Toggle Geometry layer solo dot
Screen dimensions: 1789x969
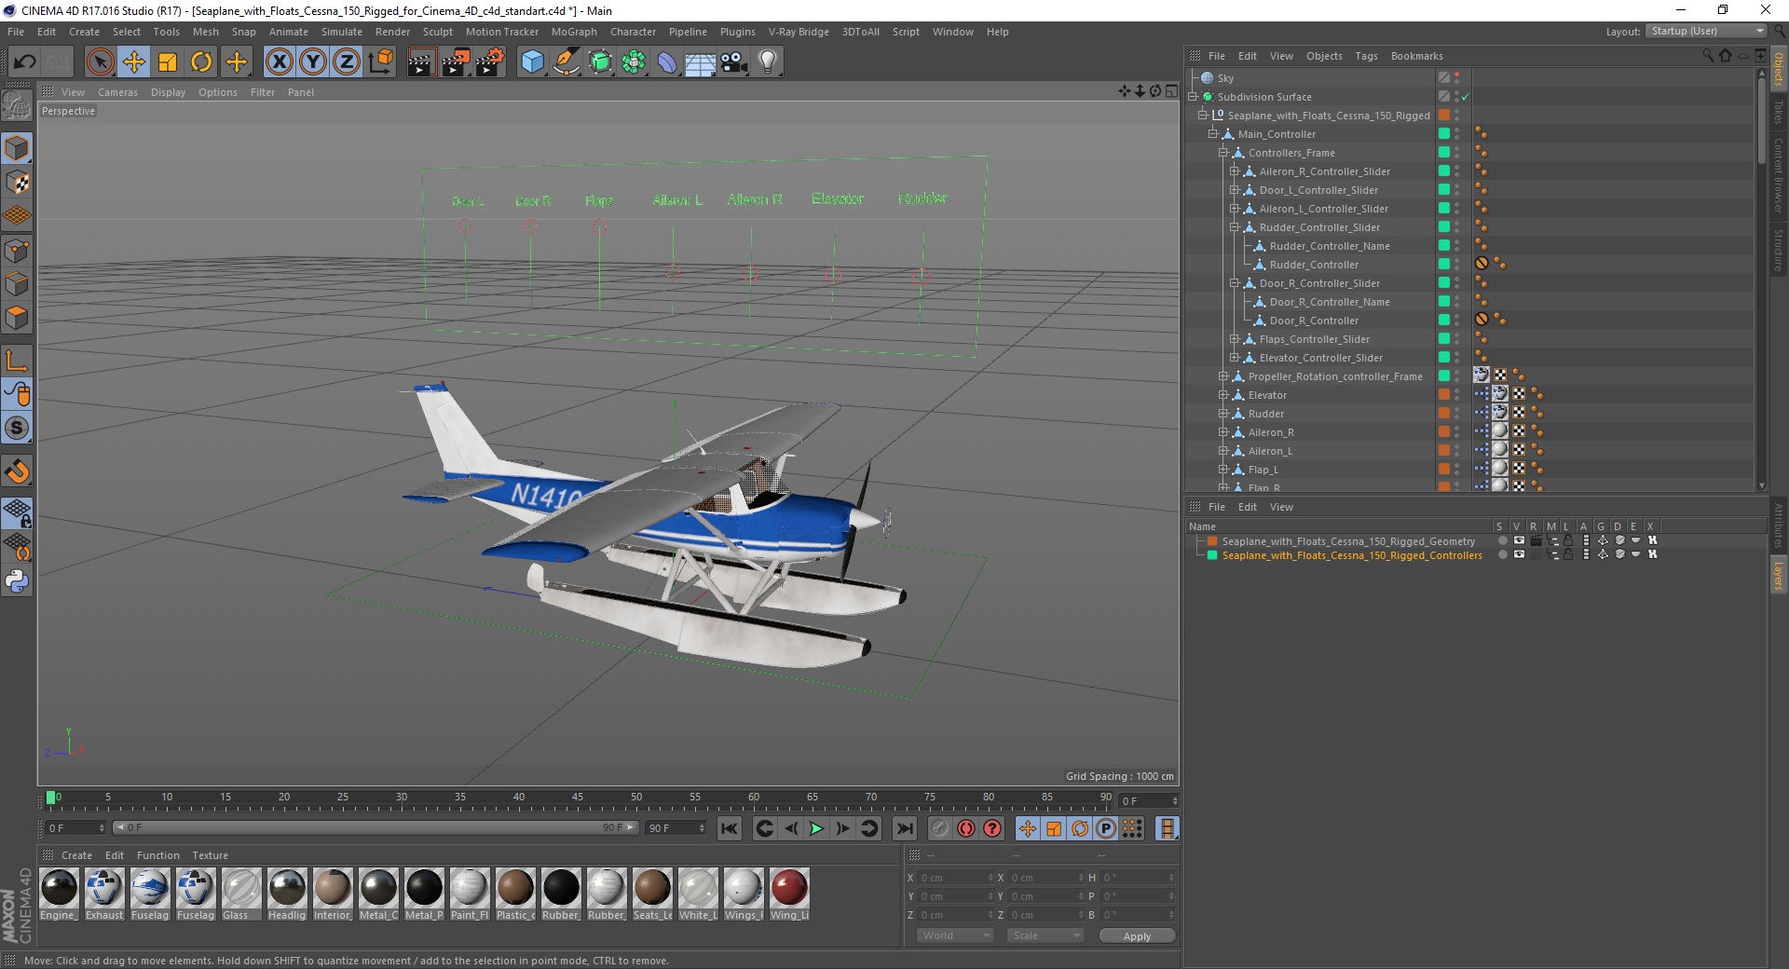1502,540
